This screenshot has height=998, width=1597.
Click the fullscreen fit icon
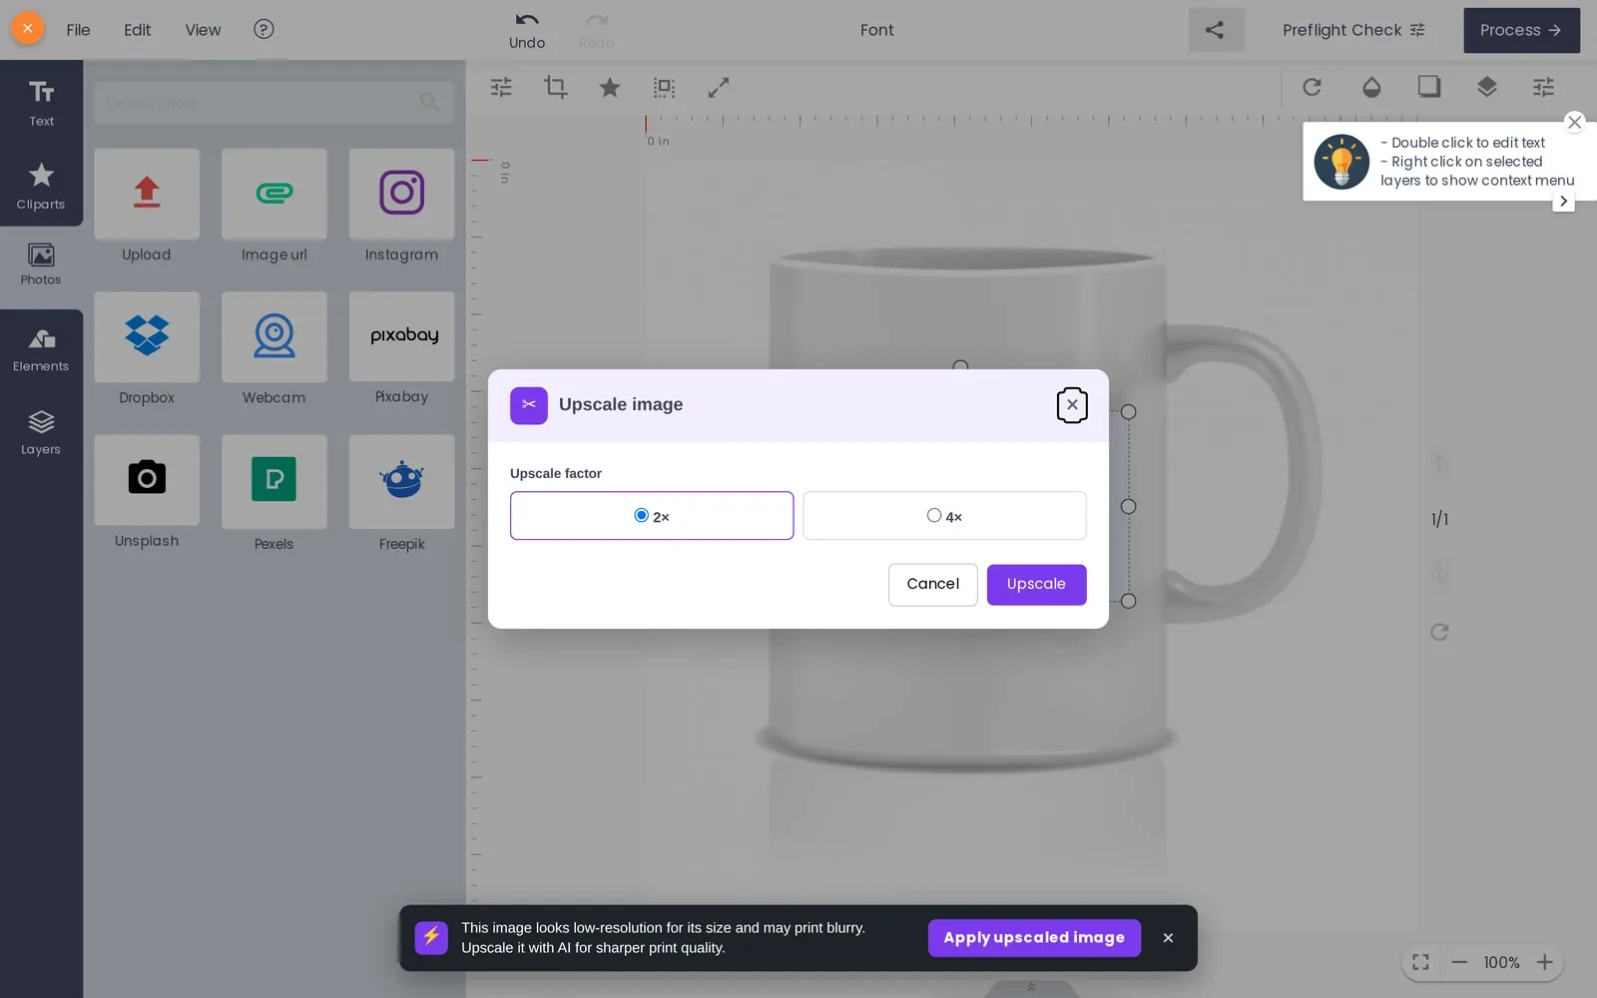[x=1420, y=962]
